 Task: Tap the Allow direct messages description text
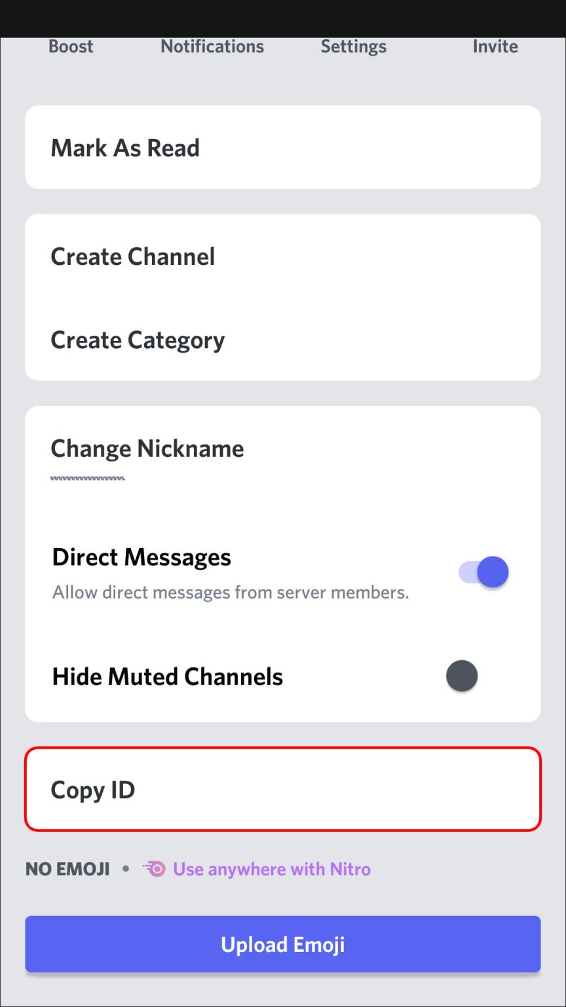[231, 593]
